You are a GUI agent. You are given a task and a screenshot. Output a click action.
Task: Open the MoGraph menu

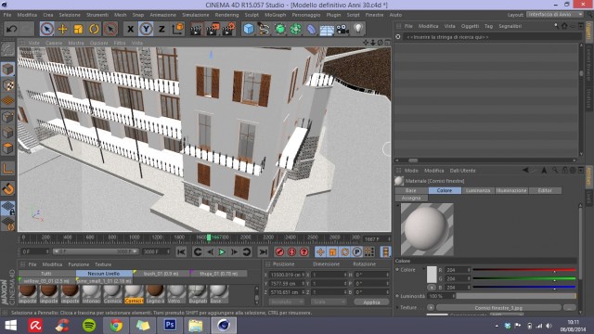tap(276, 15)
